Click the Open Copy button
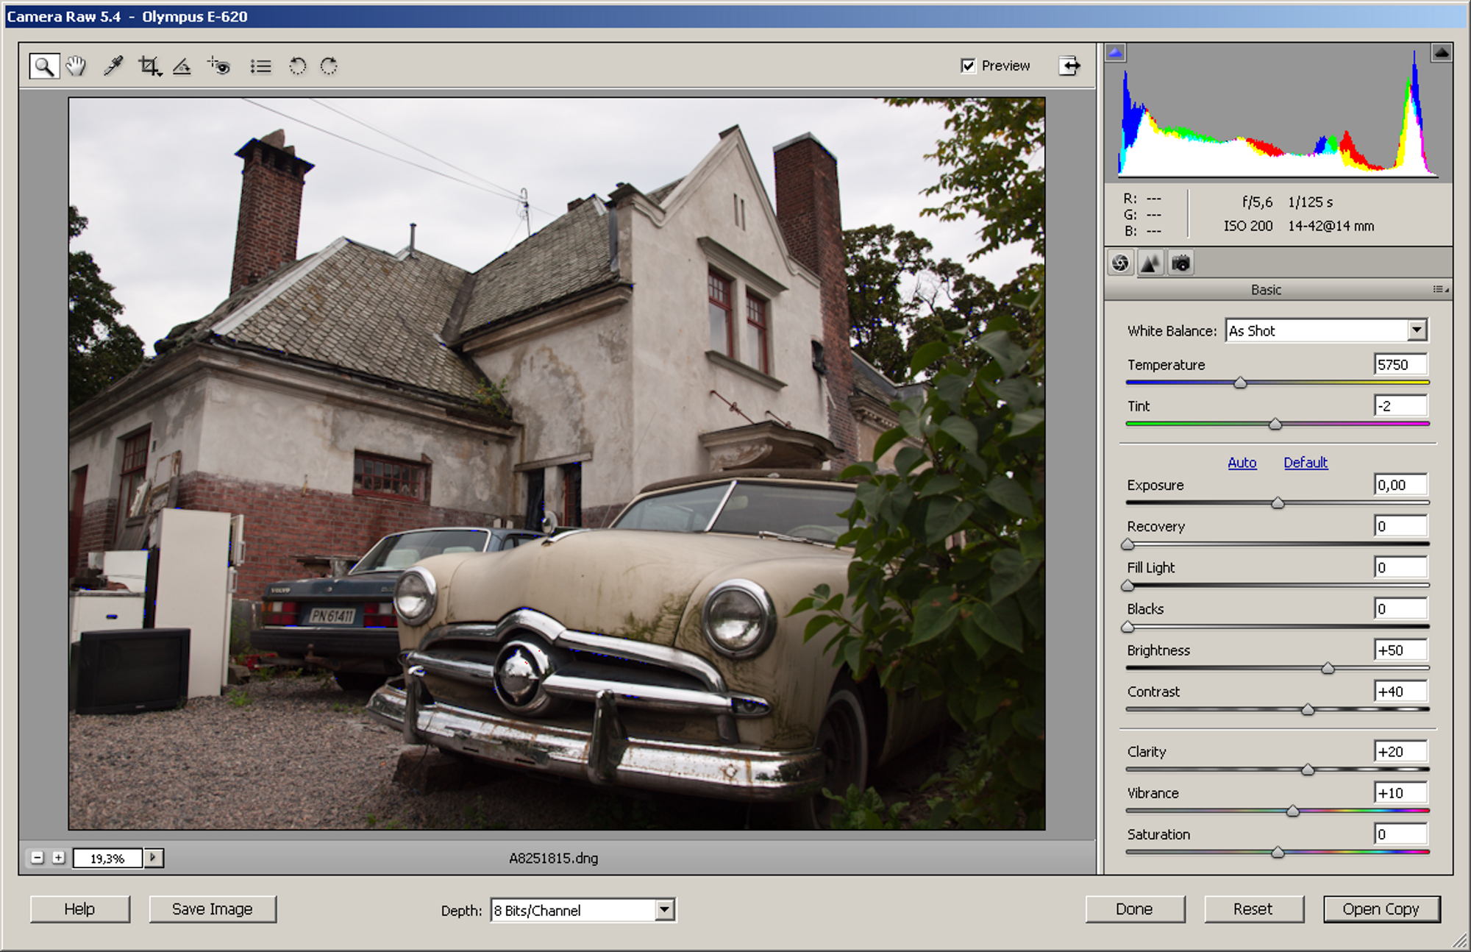Image resolution: width=1471 pixels, height=952 pixels. 1381,909
